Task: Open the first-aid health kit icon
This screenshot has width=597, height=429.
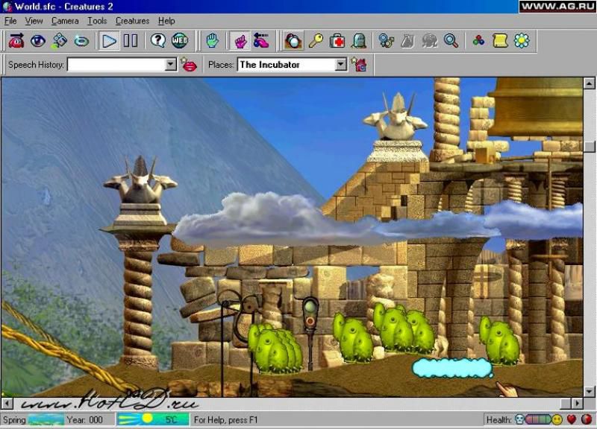Action: point(337,40)
